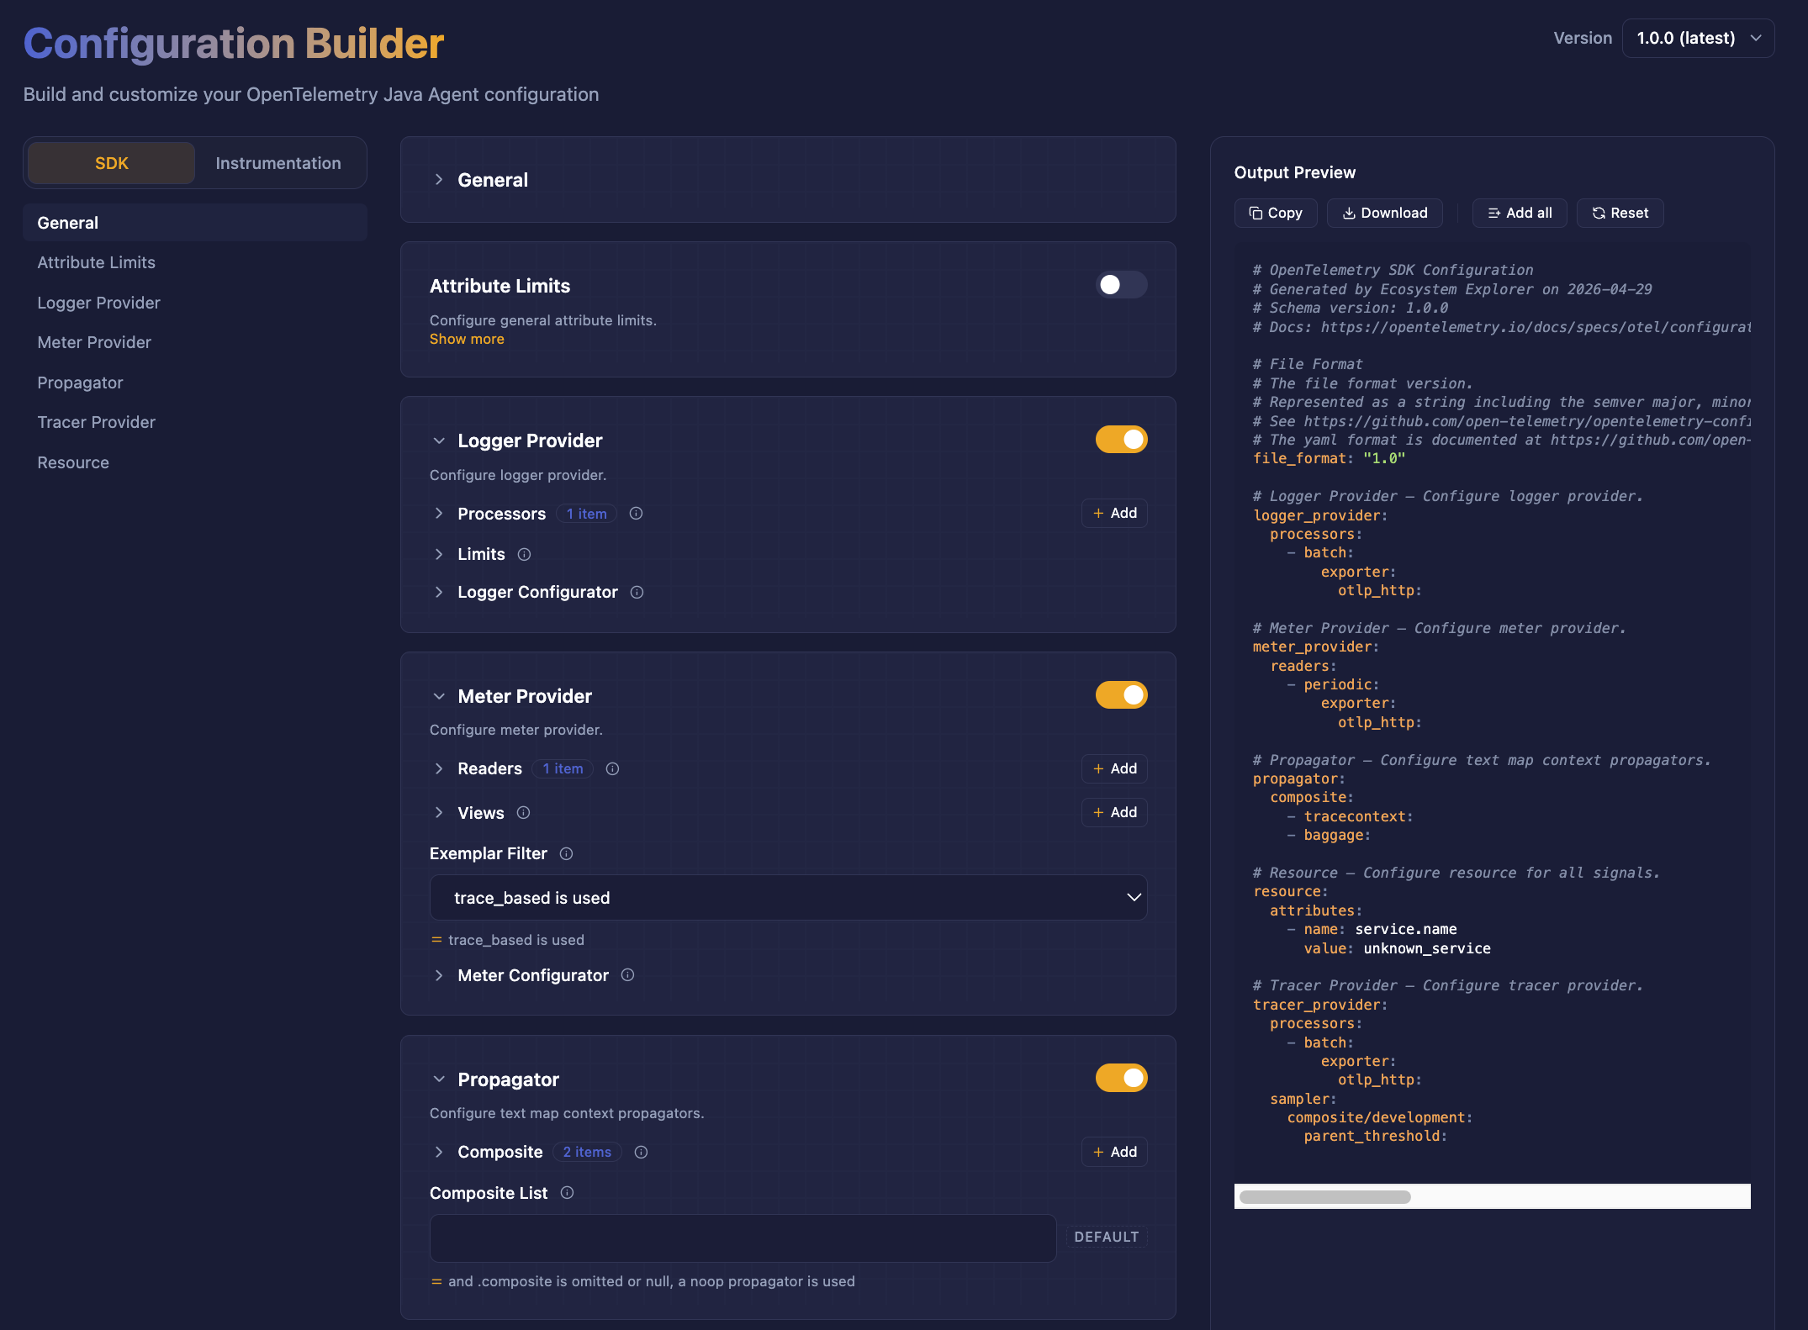The width and height of the screenshot is (1808, 1330).
Task: Click the Composite List input field
Action: coord(742,1238)
